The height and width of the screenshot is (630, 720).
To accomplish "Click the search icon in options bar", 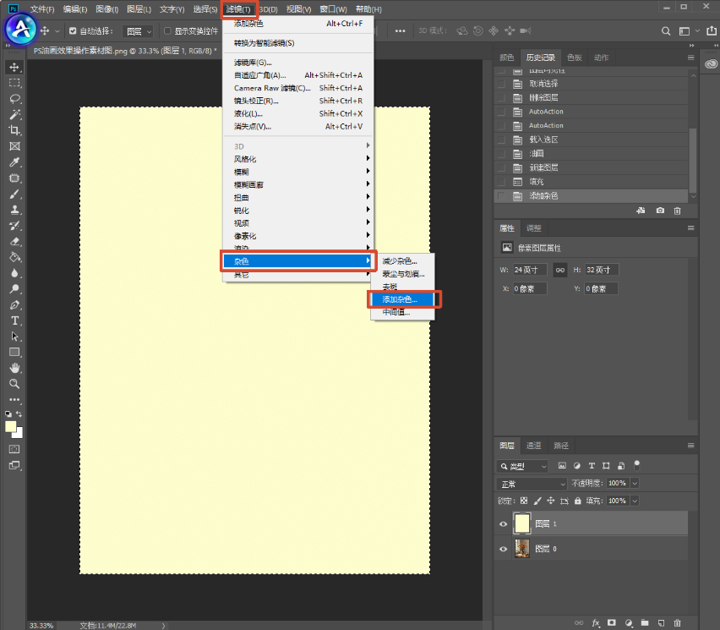I will click(x=666, y=30).
